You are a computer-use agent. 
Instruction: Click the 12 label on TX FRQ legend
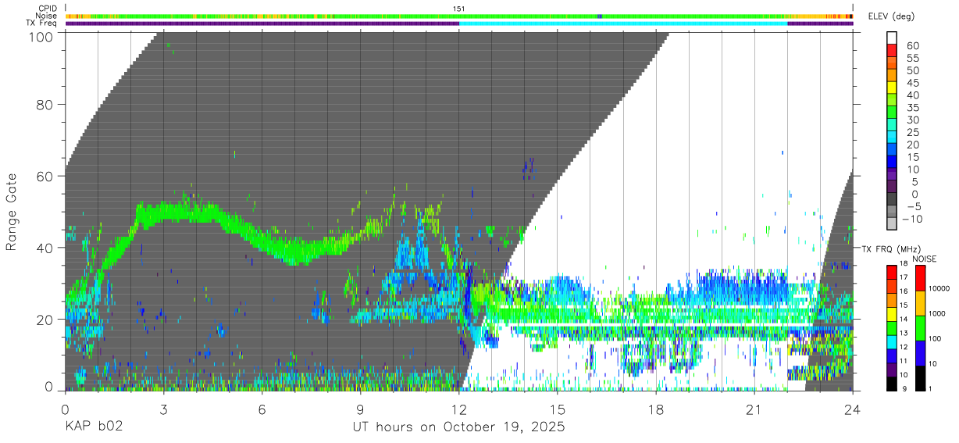[904, 347]
